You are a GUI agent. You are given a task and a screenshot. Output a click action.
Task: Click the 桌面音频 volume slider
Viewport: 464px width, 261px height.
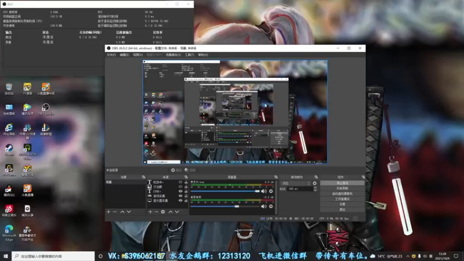[225, 206]
